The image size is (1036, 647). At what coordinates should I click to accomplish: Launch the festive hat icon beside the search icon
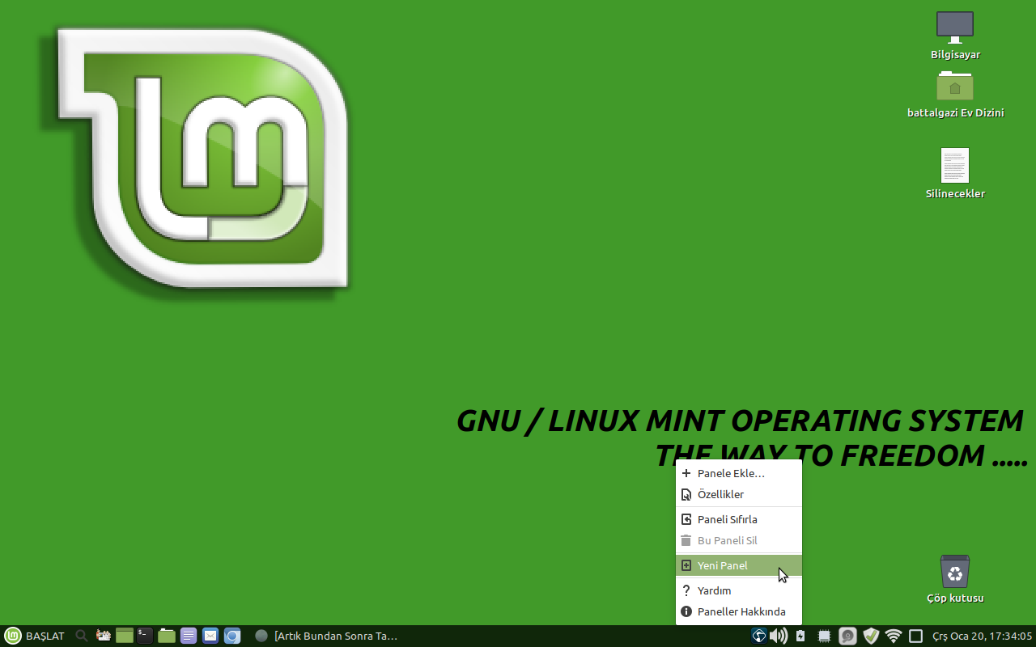[103, 636]
